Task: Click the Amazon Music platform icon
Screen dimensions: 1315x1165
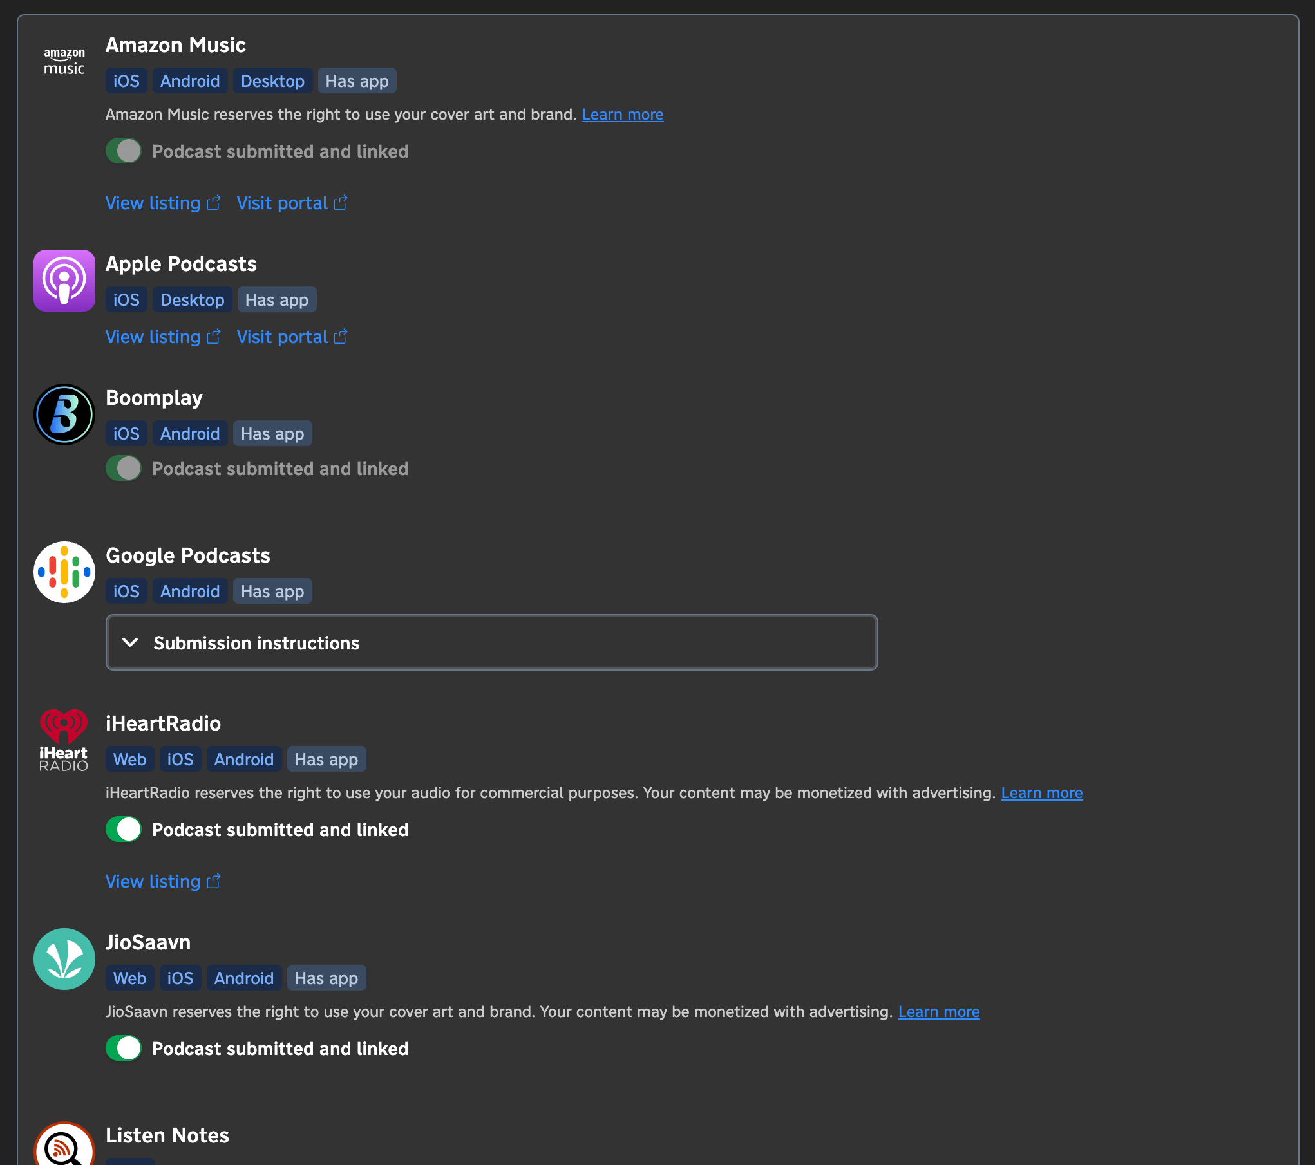Action: click(x=63, y=60)
